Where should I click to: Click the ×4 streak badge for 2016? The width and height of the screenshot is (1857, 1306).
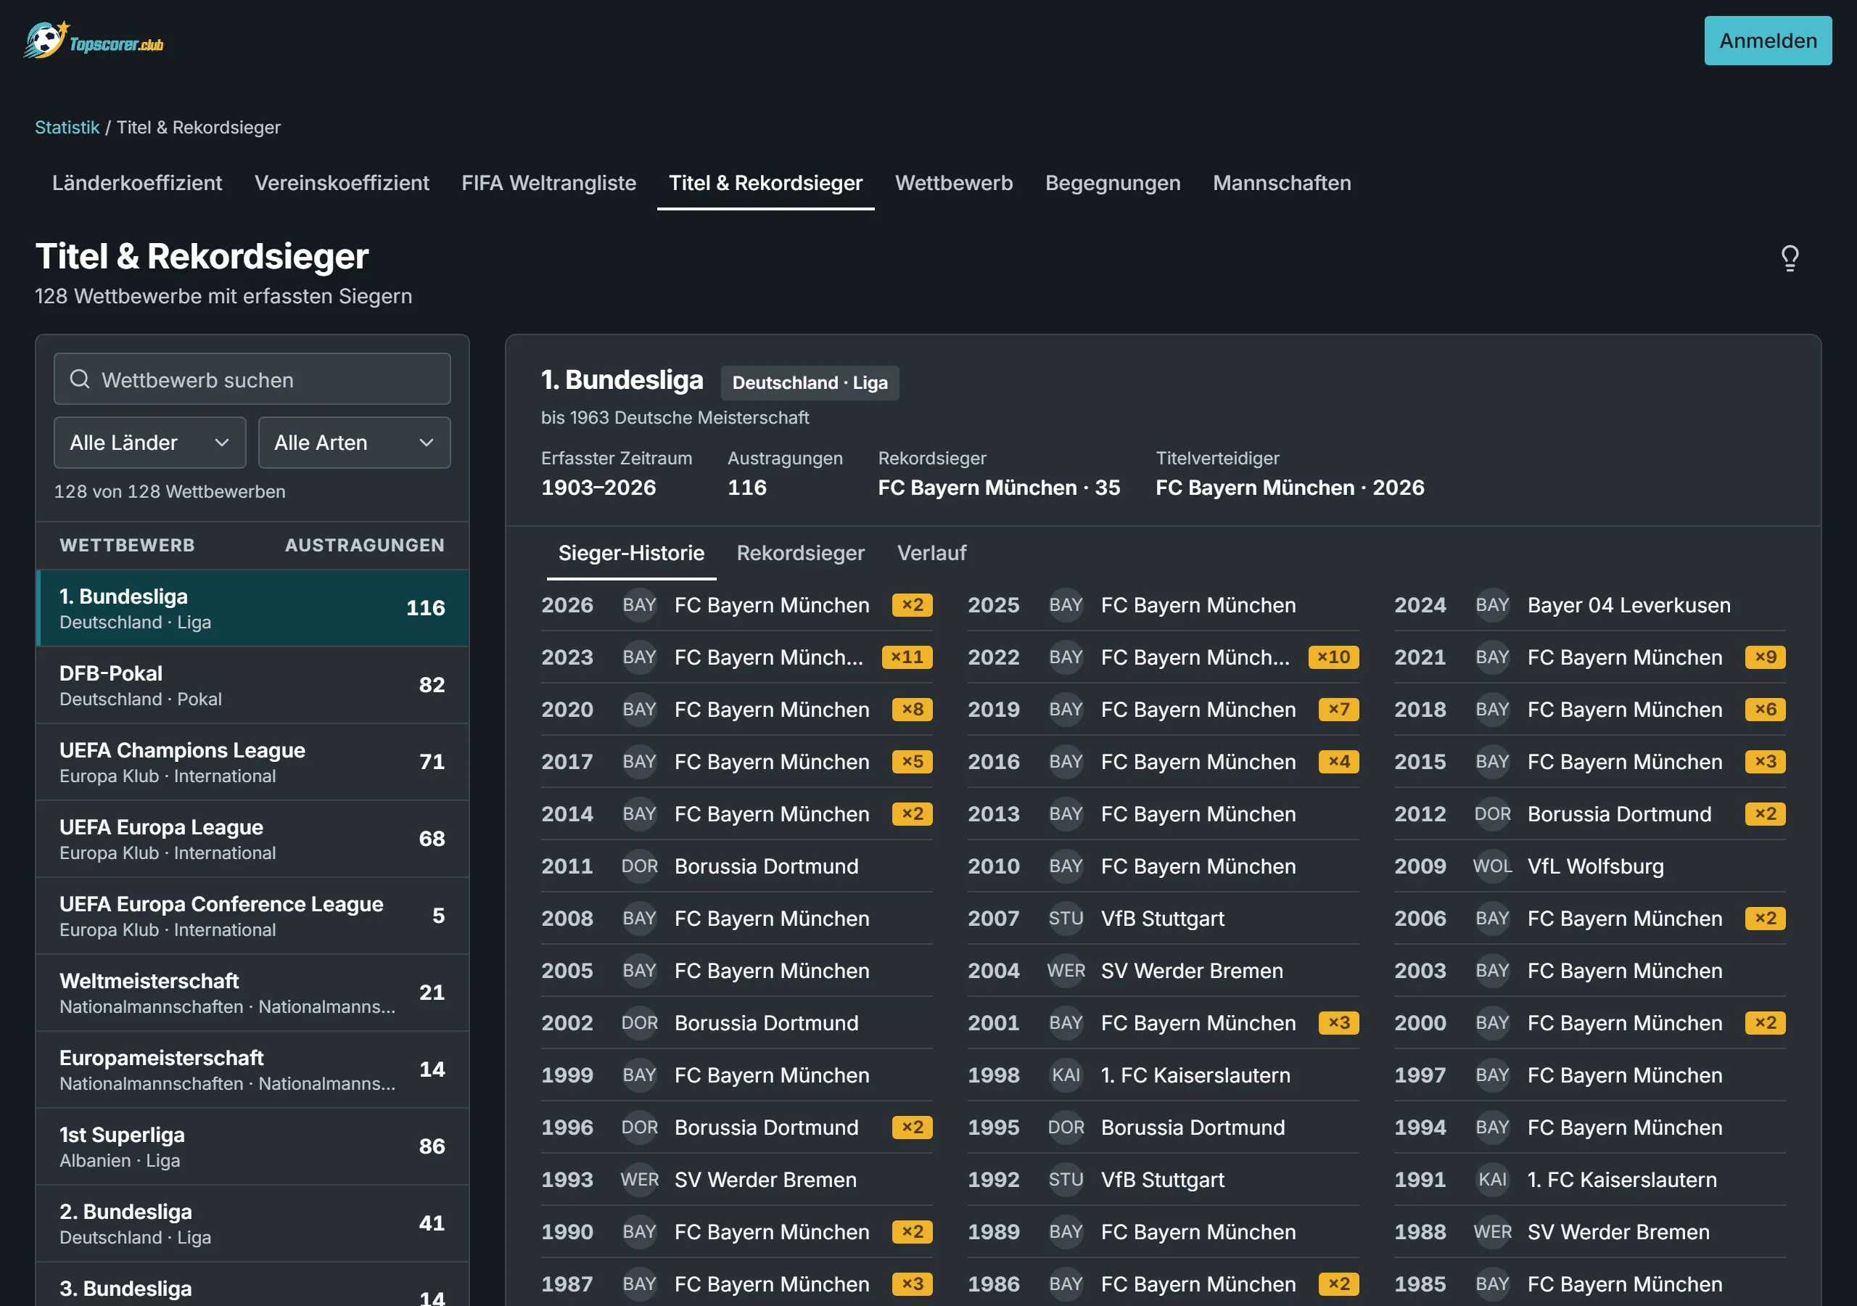pyautogui.click(x=1338, y=761)
